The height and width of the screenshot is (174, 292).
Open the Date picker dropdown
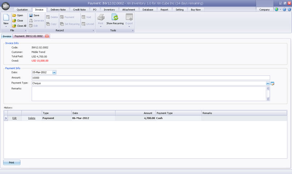pos(54,72)
